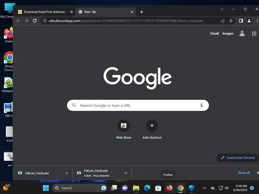The image size is (259, 194).
Task: Bookmark this tab with the star icon
Action: (x=231, y=21)
